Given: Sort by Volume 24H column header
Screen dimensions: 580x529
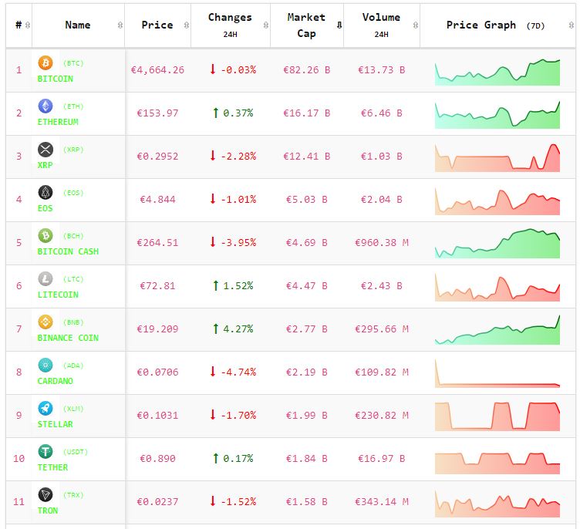Looking at the screenshot, I should point(381,25).
